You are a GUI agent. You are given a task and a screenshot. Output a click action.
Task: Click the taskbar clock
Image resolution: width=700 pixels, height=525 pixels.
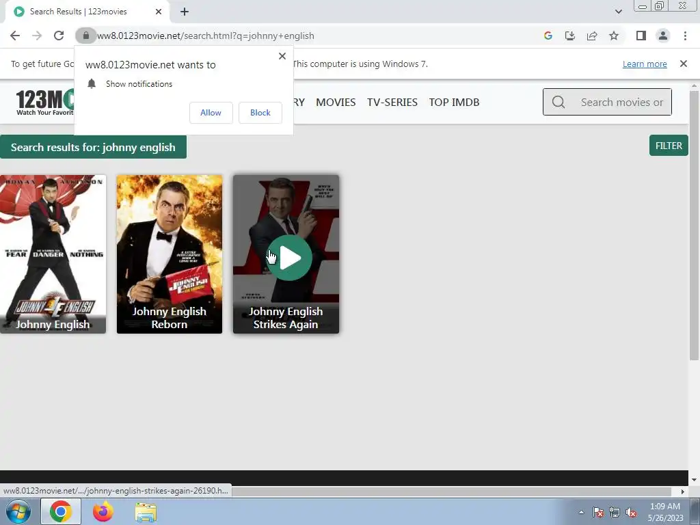665,512
